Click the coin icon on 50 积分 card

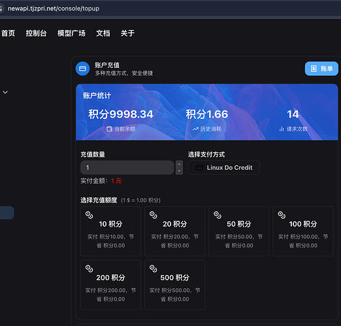point(218,215)
